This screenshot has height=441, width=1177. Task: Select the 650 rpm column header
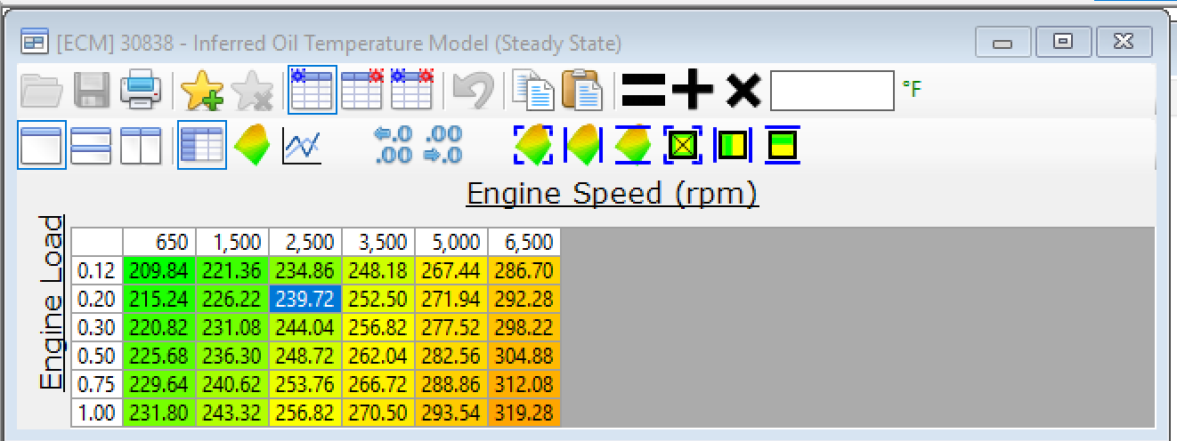[159, 242]
